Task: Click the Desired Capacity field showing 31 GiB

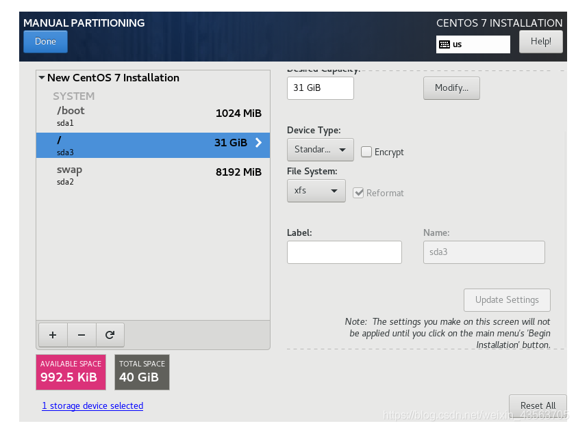Action: [321, 88]
